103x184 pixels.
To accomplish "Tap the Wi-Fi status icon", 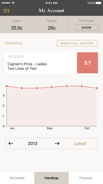I will [13, 3].
